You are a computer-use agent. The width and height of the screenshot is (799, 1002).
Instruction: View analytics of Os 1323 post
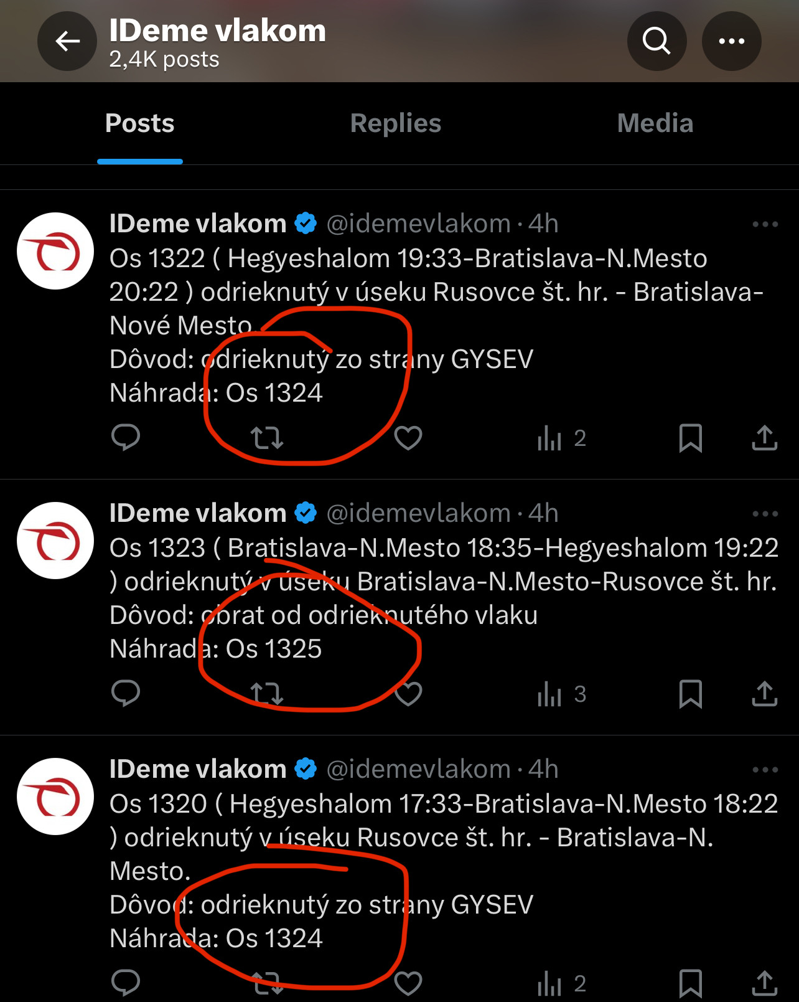coord(561,694)
